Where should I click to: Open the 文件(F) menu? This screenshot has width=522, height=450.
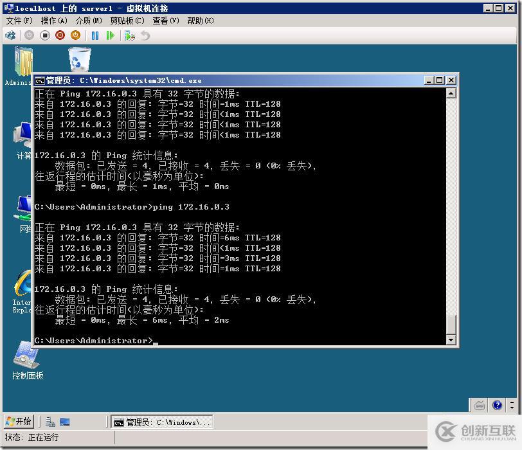click(x=19, y=21)
